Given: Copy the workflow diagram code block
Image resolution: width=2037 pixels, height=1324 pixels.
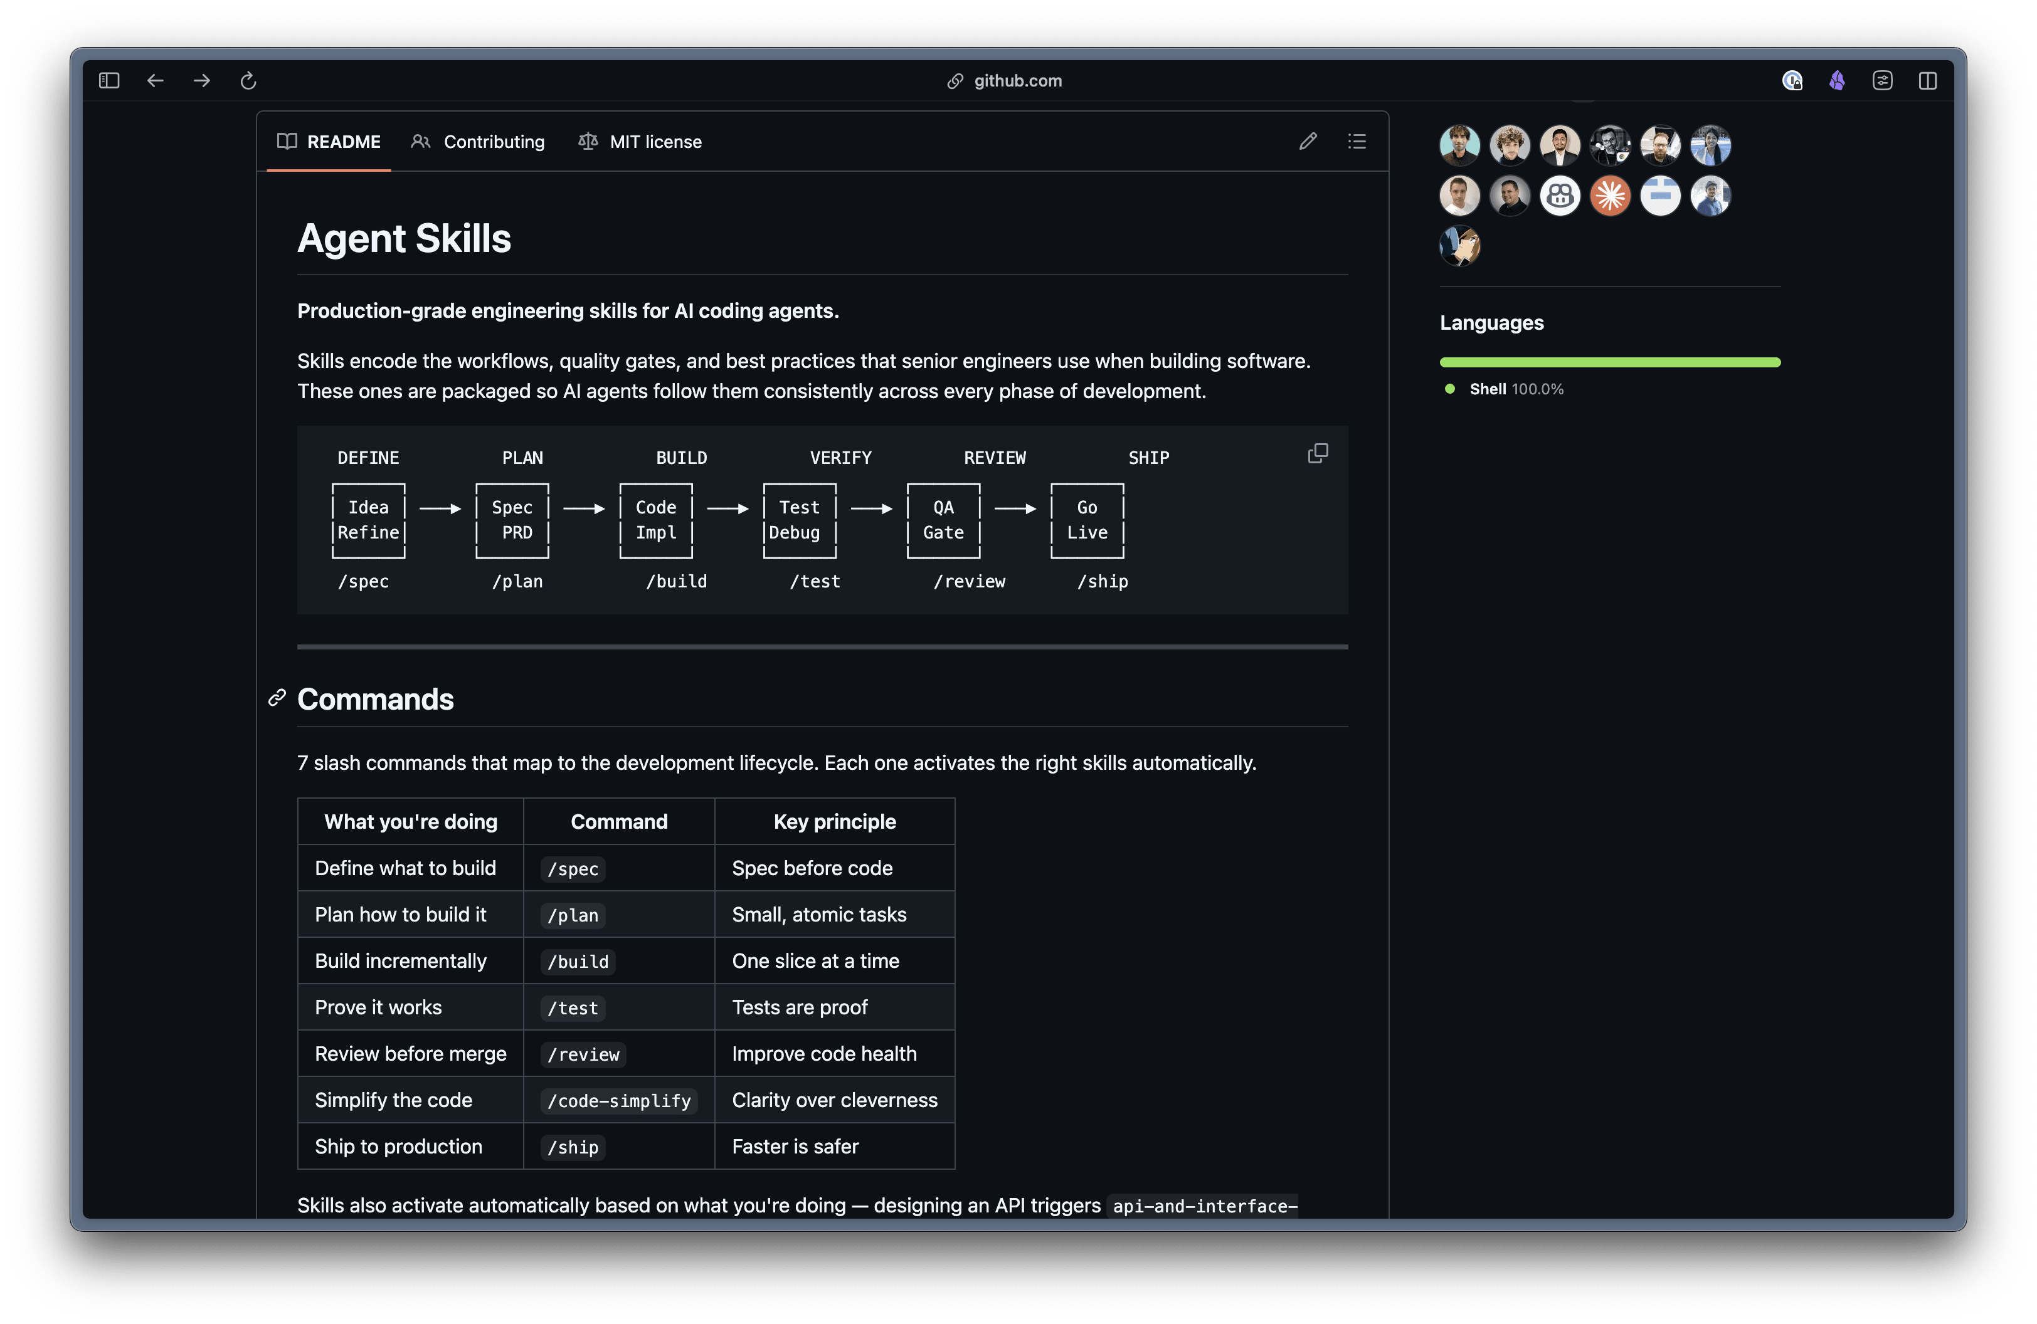Looking at the screenshot, I should coord(1317,453).
